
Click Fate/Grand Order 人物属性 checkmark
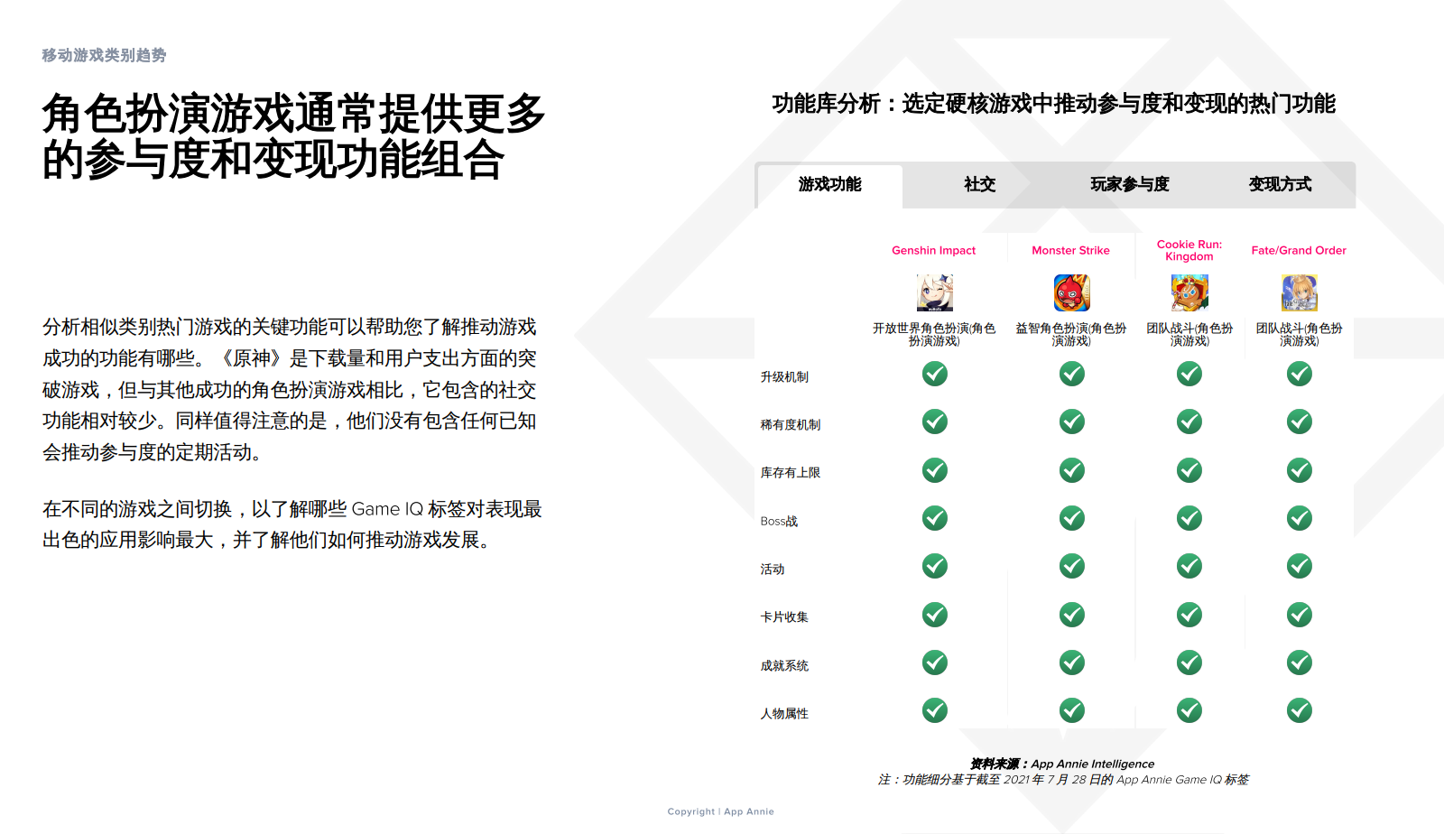[1299, 710]
